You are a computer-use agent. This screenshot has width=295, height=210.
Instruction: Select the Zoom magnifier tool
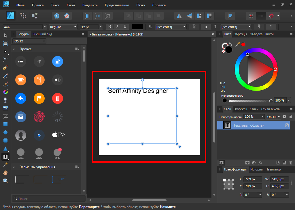pyautogui.click(x=5, y=181)
